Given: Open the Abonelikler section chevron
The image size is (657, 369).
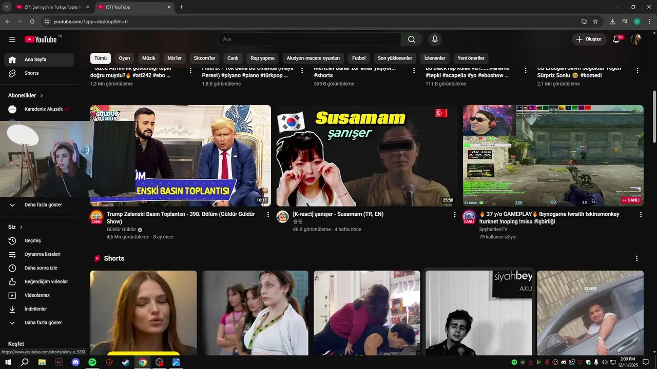Looking at the screenshot, I should click(x=42, y=96).
